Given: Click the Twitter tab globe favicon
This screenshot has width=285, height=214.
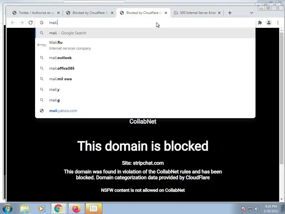Looking at the screenshot, I should (14, 13).
